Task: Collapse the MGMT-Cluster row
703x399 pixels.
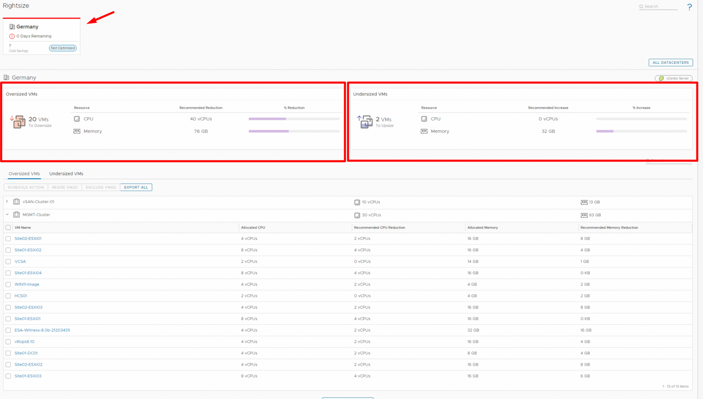Action: [7, 215]
